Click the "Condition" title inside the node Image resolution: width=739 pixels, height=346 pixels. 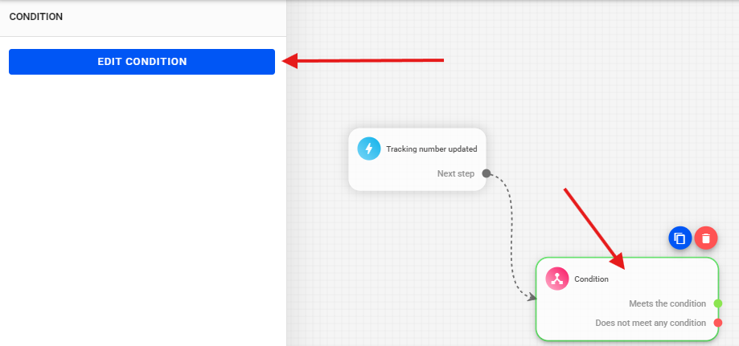(591, 279)
